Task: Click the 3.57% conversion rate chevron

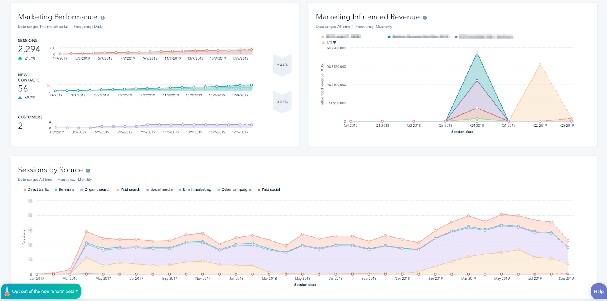Action: pos(282,102)
